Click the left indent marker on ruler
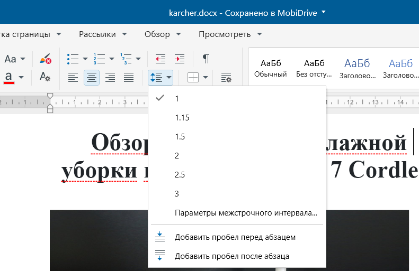The height and width of the screenshot is (271, 419). pyautogui.click(x=50, y=109)
